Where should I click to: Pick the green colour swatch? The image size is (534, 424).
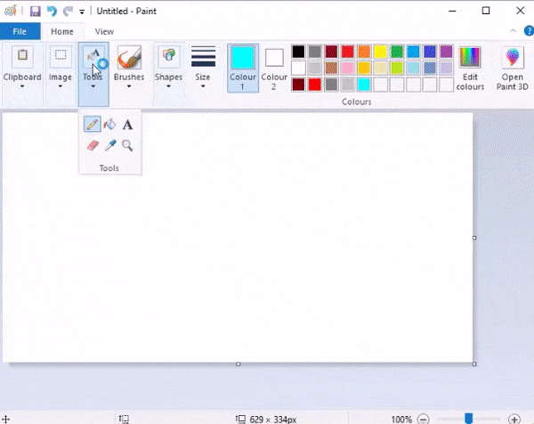click(x=397, y=52)
